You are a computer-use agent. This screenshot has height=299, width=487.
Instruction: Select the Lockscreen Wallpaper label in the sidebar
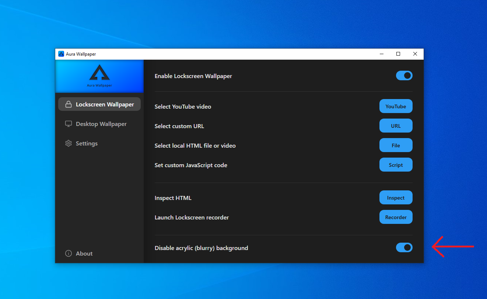105,105
